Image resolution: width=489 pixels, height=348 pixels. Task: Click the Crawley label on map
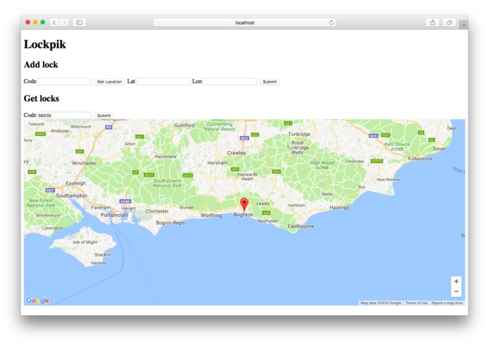point(236,153)
